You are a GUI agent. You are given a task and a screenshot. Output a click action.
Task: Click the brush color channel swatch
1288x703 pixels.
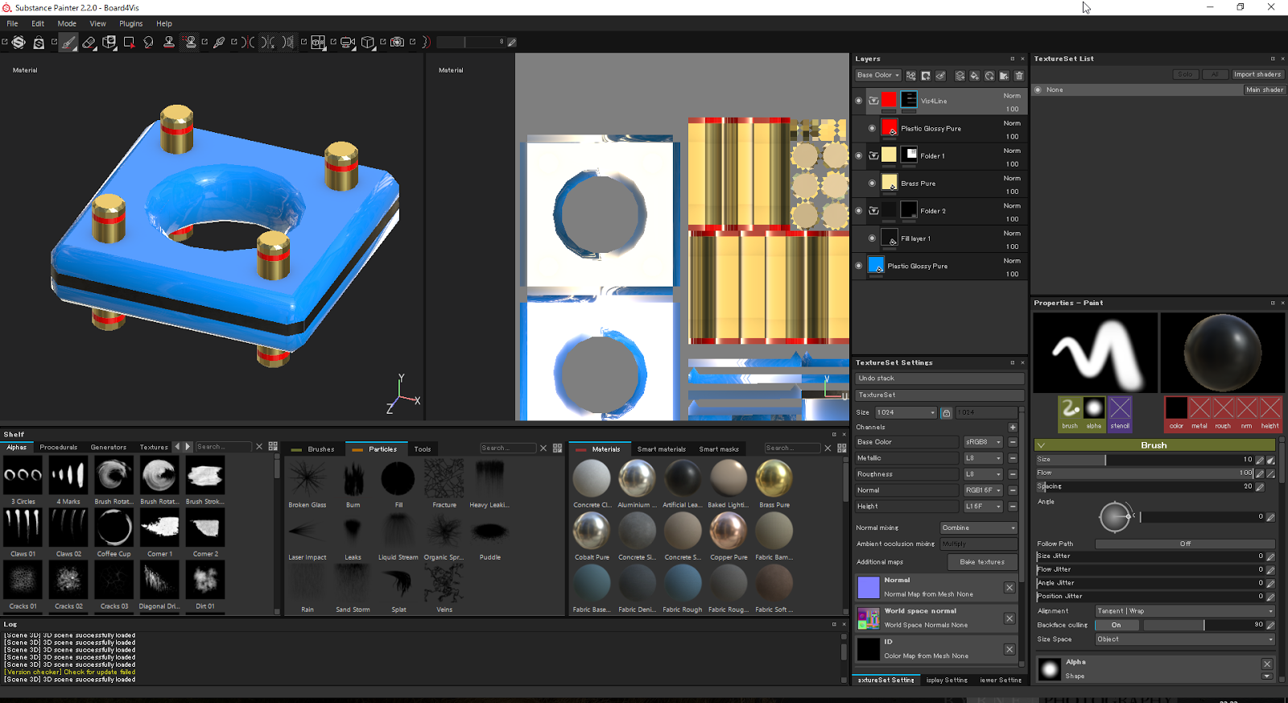pos(1176,413)
